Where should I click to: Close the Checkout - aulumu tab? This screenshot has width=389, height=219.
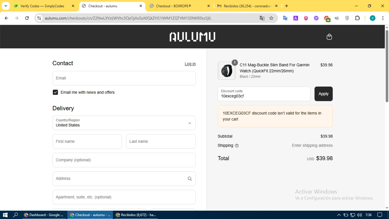(141, 6)
